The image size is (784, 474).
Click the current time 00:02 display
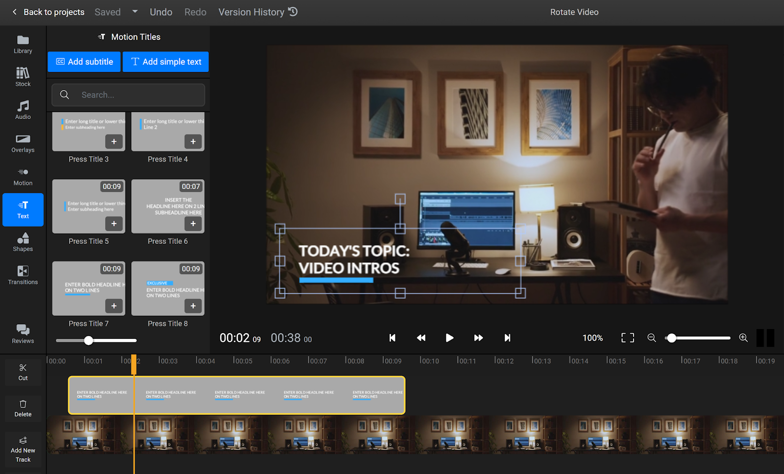click(x=240, y=338)
